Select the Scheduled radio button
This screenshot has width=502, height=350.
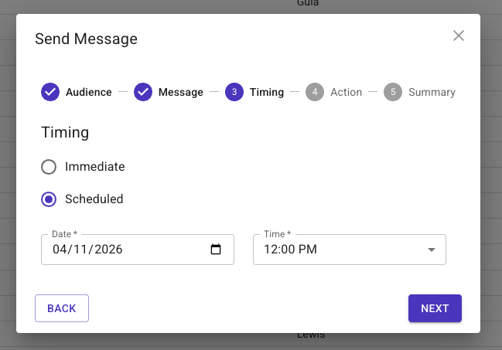tap(49, 199)
